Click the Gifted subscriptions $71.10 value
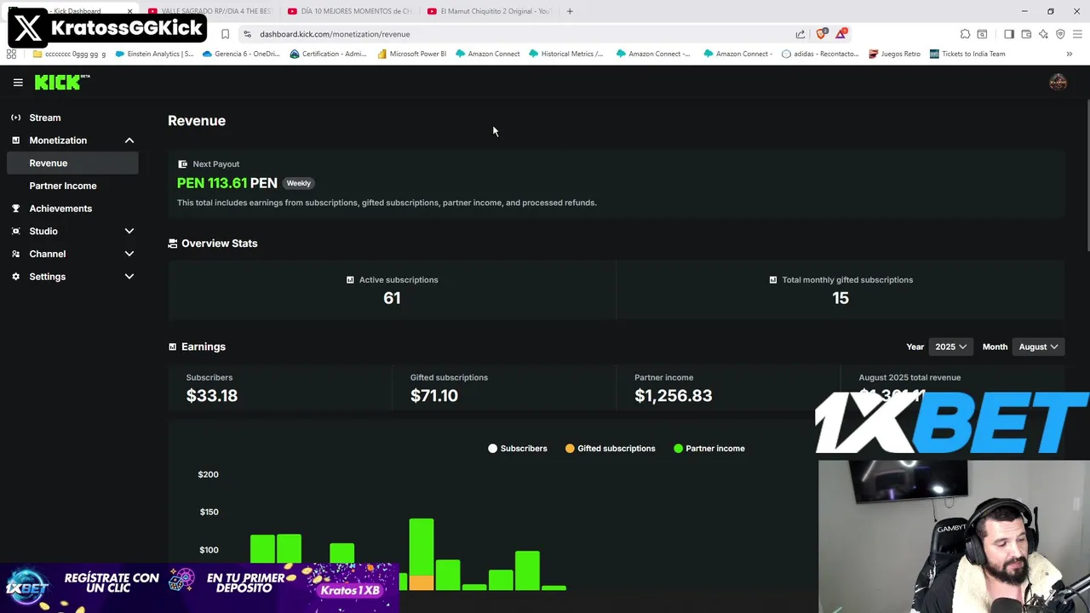 pos(434,396)
